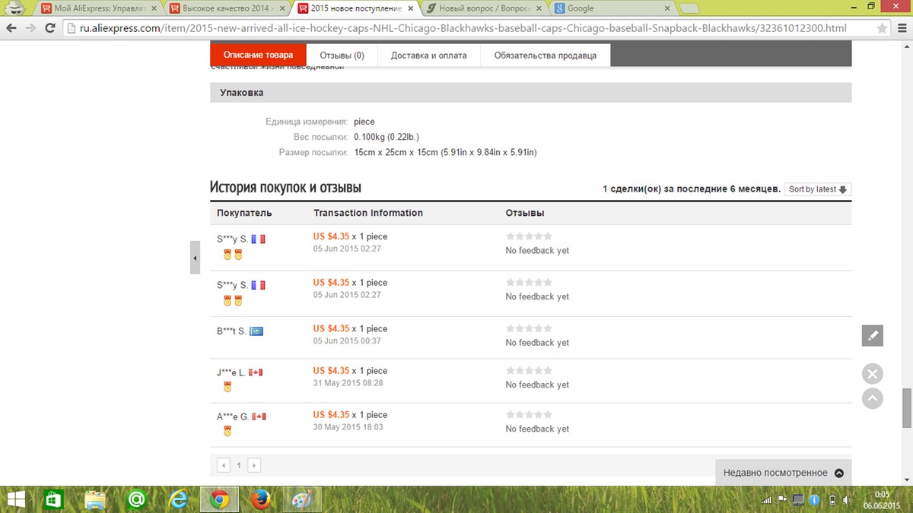Switch to the 'Новый вопрос' browser tab
Image resolution: width=913 pixels, height=513 pixels.
(x=485, y=8)
